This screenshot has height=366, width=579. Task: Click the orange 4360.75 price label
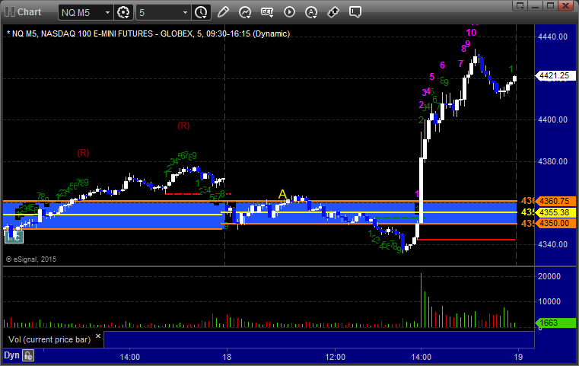[554, 202]
